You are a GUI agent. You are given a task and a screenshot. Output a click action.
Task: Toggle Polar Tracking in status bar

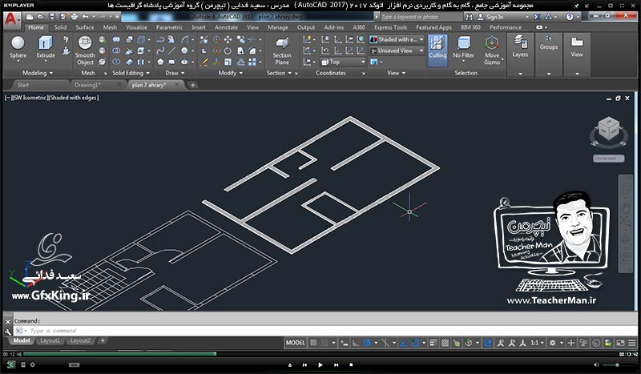(367, 343)
